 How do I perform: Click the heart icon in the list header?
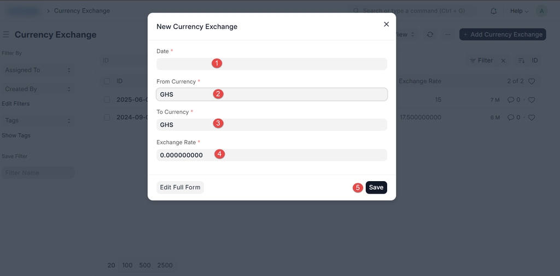pyautogui.click(x=532, y=81)
